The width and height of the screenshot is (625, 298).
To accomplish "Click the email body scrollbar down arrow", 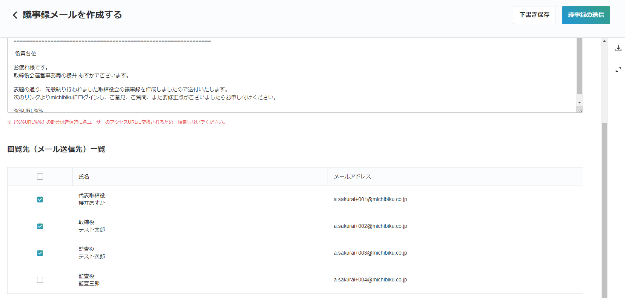I will 579,103.
